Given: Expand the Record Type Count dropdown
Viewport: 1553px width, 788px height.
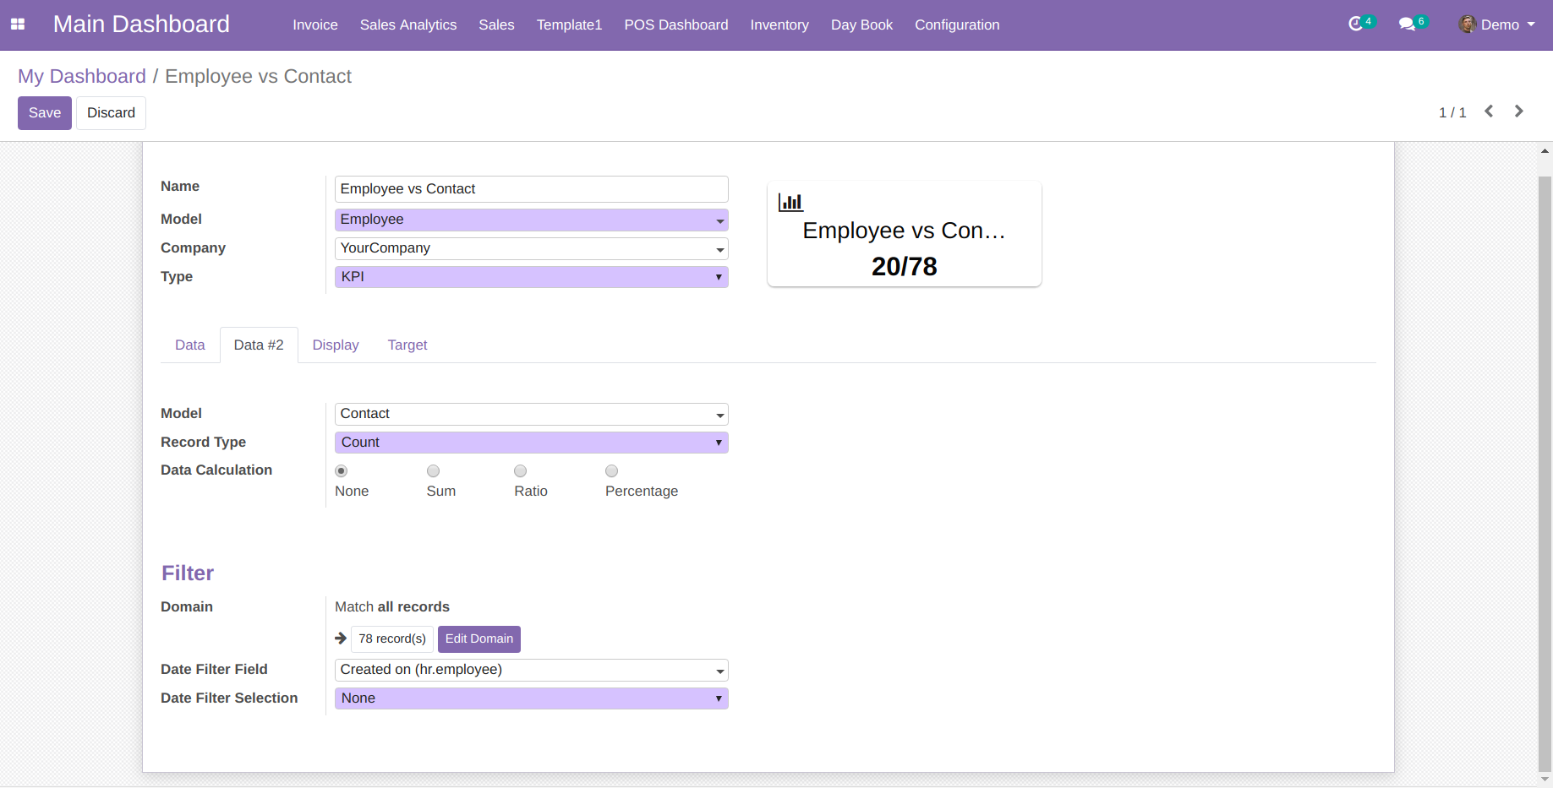Looking at the screenshot, I should coord(532,443).
